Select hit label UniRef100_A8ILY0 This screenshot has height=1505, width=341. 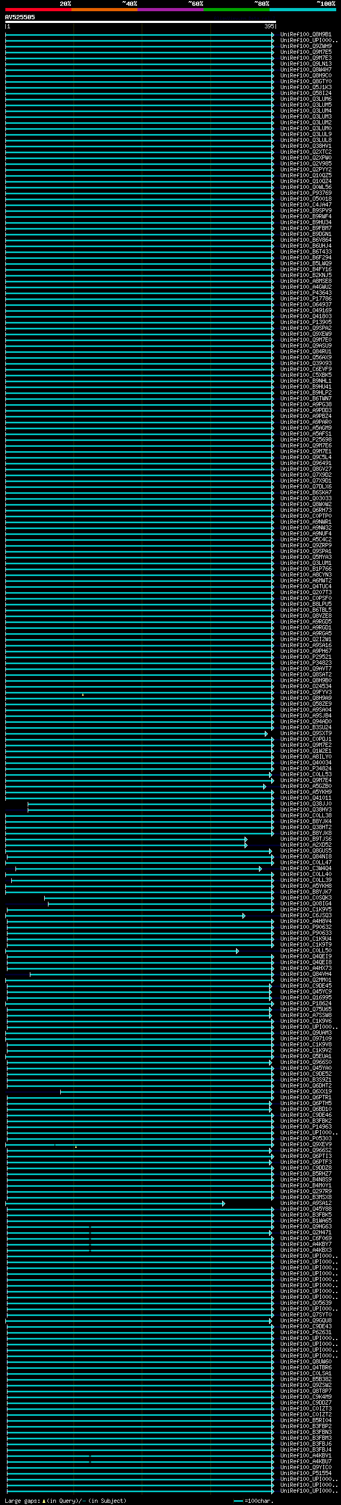pos(306,757)
